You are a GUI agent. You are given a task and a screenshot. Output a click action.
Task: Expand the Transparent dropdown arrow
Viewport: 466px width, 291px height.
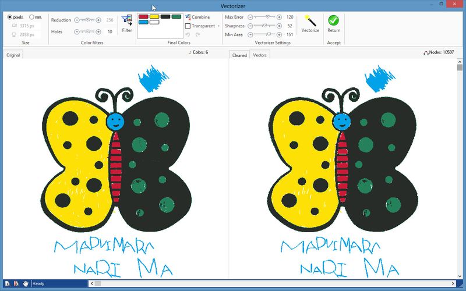click(219, 26)
